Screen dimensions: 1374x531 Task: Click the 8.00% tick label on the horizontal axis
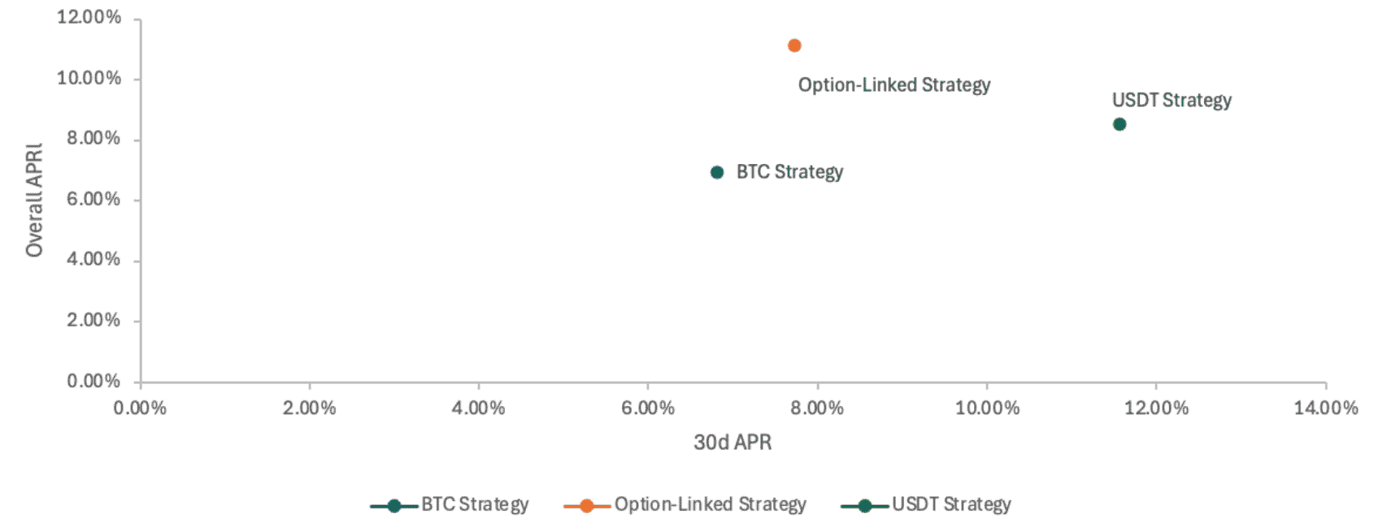[x=816, y=408]
